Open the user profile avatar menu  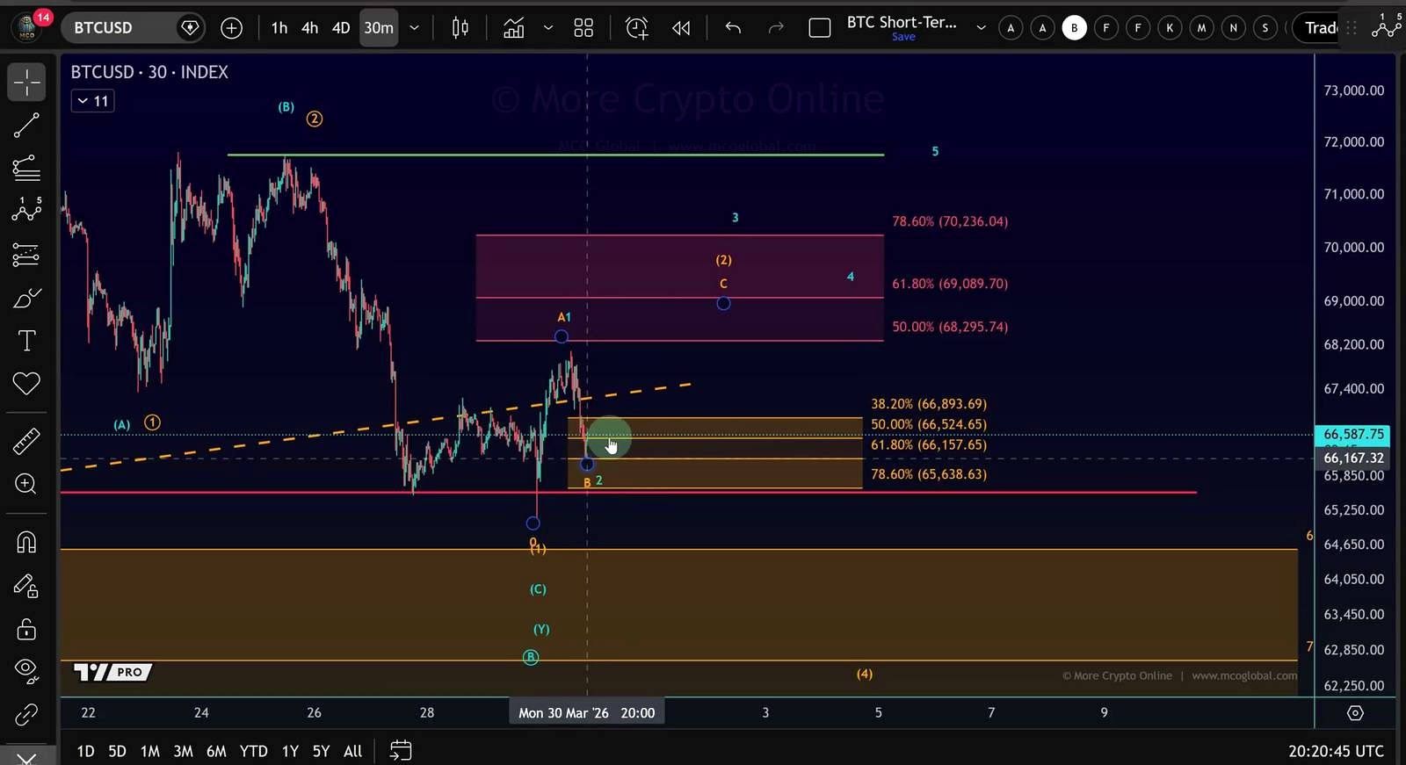[x=28, y=27]
